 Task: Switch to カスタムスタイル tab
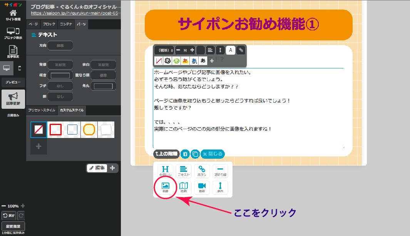tap(72, 110)
